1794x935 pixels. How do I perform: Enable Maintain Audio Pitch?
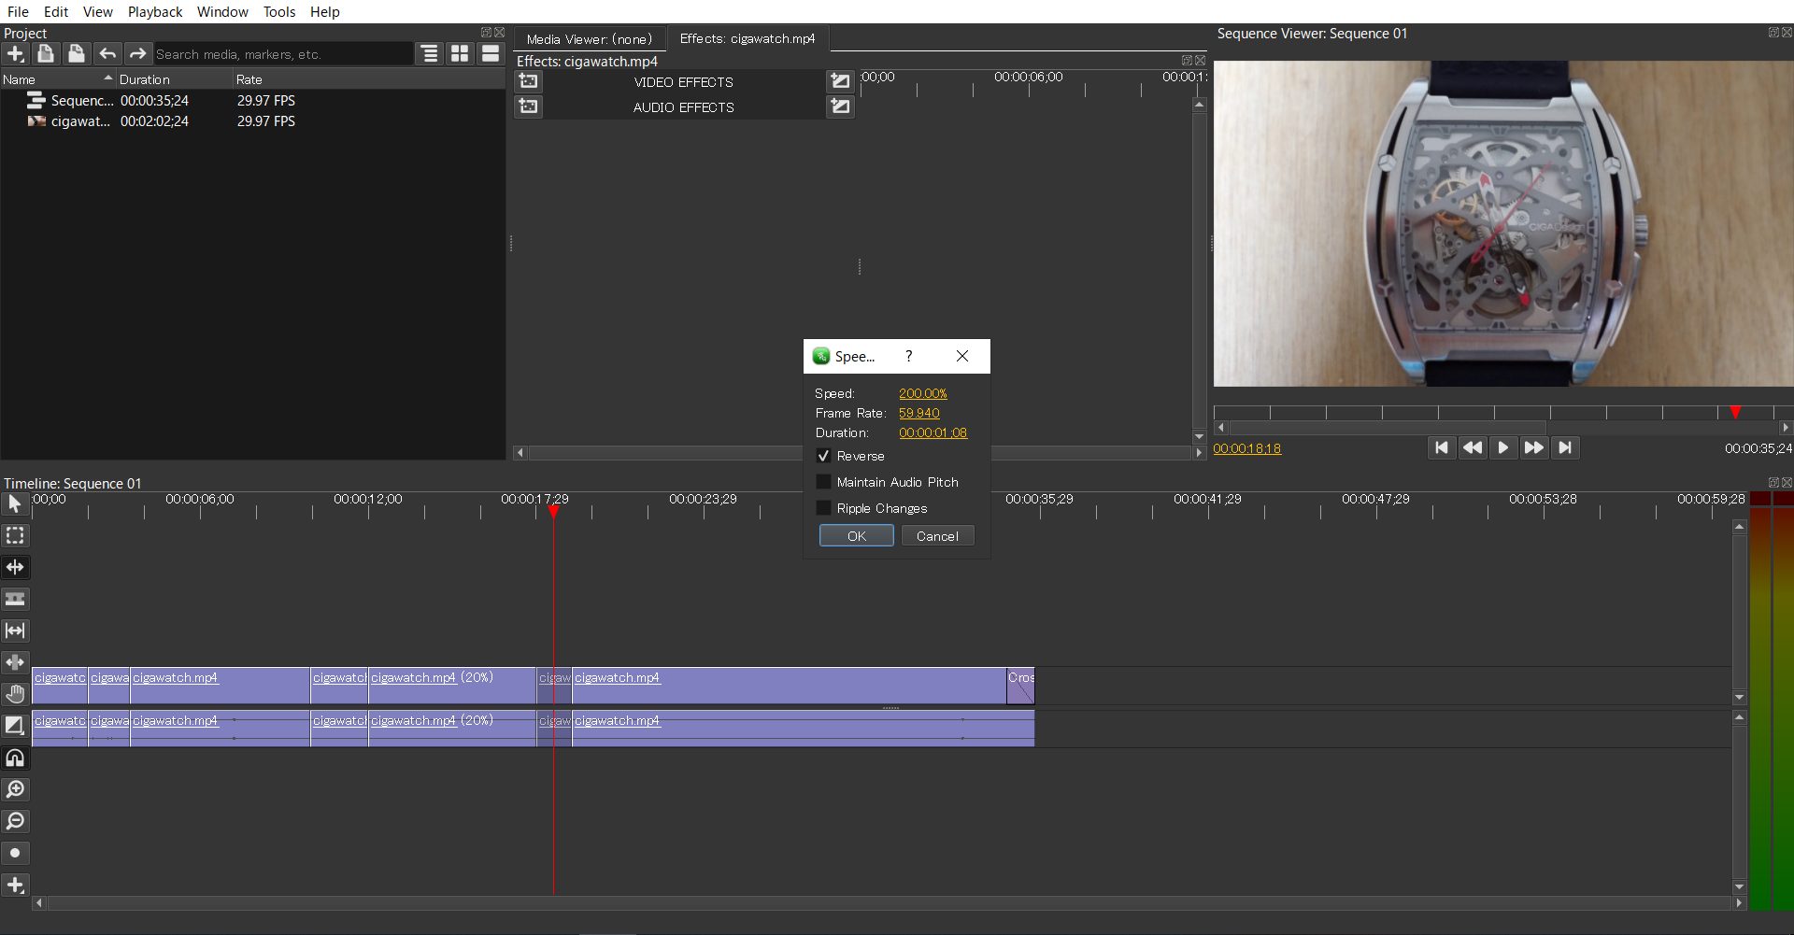tap(823, 482)
